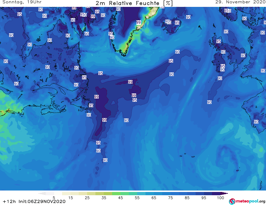Click the legend value '75'
266x205 pixels.
pos(170,198)
